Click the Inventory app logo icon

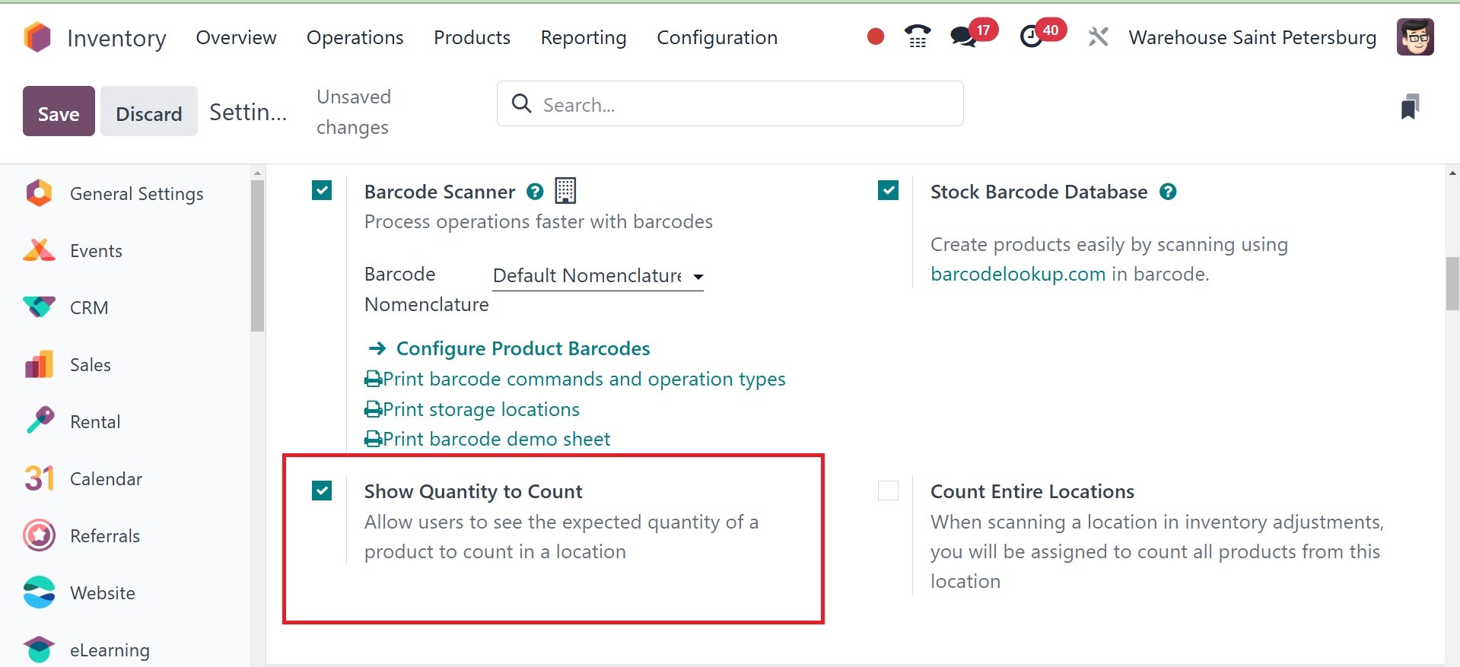[37, 37]
